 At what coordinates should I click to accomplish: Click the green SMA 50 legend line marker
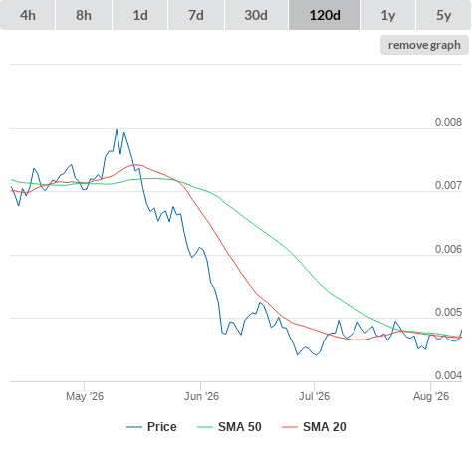(x=205, y=427)
